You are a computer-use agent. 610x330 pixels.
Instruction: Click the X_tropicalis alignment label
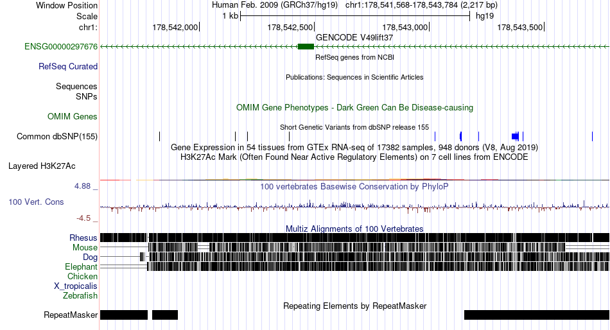(76, 286)
